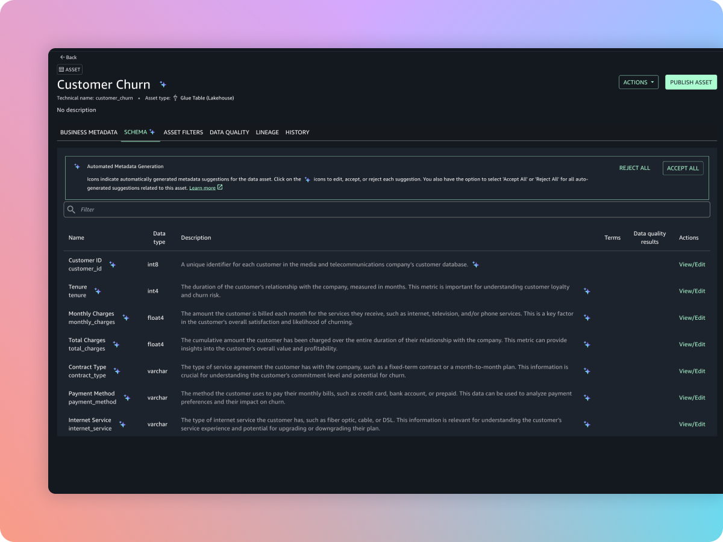The height and width of the screenshot is (542, 723).
Task: Open the Actions dropdown menu
Action: click(x=638, y=83)
